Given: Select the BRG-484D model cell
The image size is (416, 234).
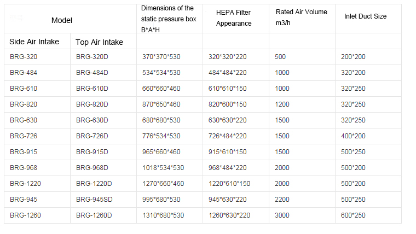Looking at the screenshot, I should [92, 73].
